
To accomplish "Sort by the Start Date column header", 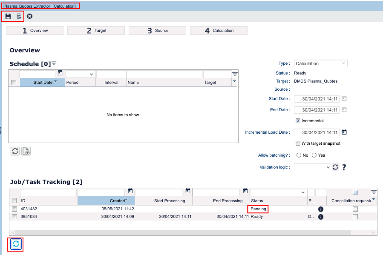I will click(43, 83).
